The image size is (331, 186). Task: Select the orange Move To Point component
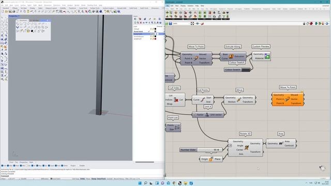click(x=288, y=99)
